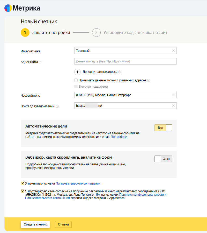Toggle the Автоматические цели switch
The width and height of the screenshot is (207, 233).
coord(163,128)
